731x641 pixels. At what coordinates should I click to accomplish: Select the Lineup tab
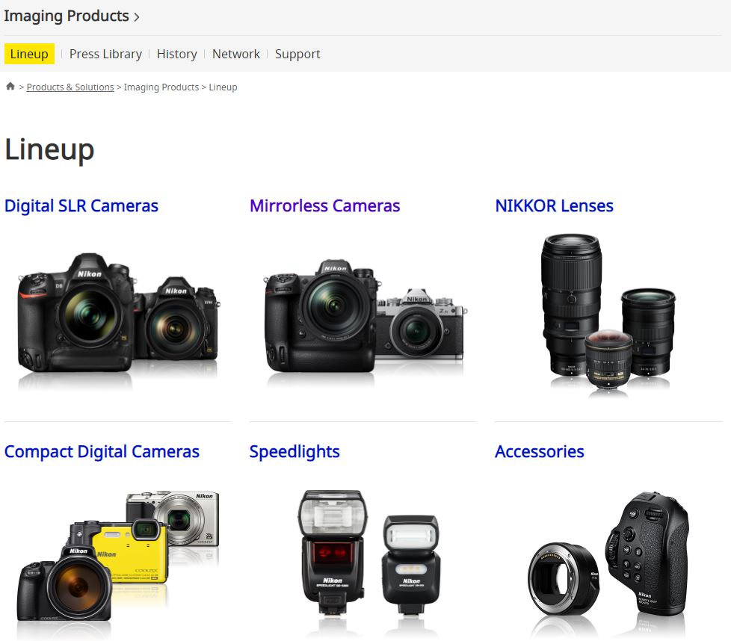(x=29, y=54)
